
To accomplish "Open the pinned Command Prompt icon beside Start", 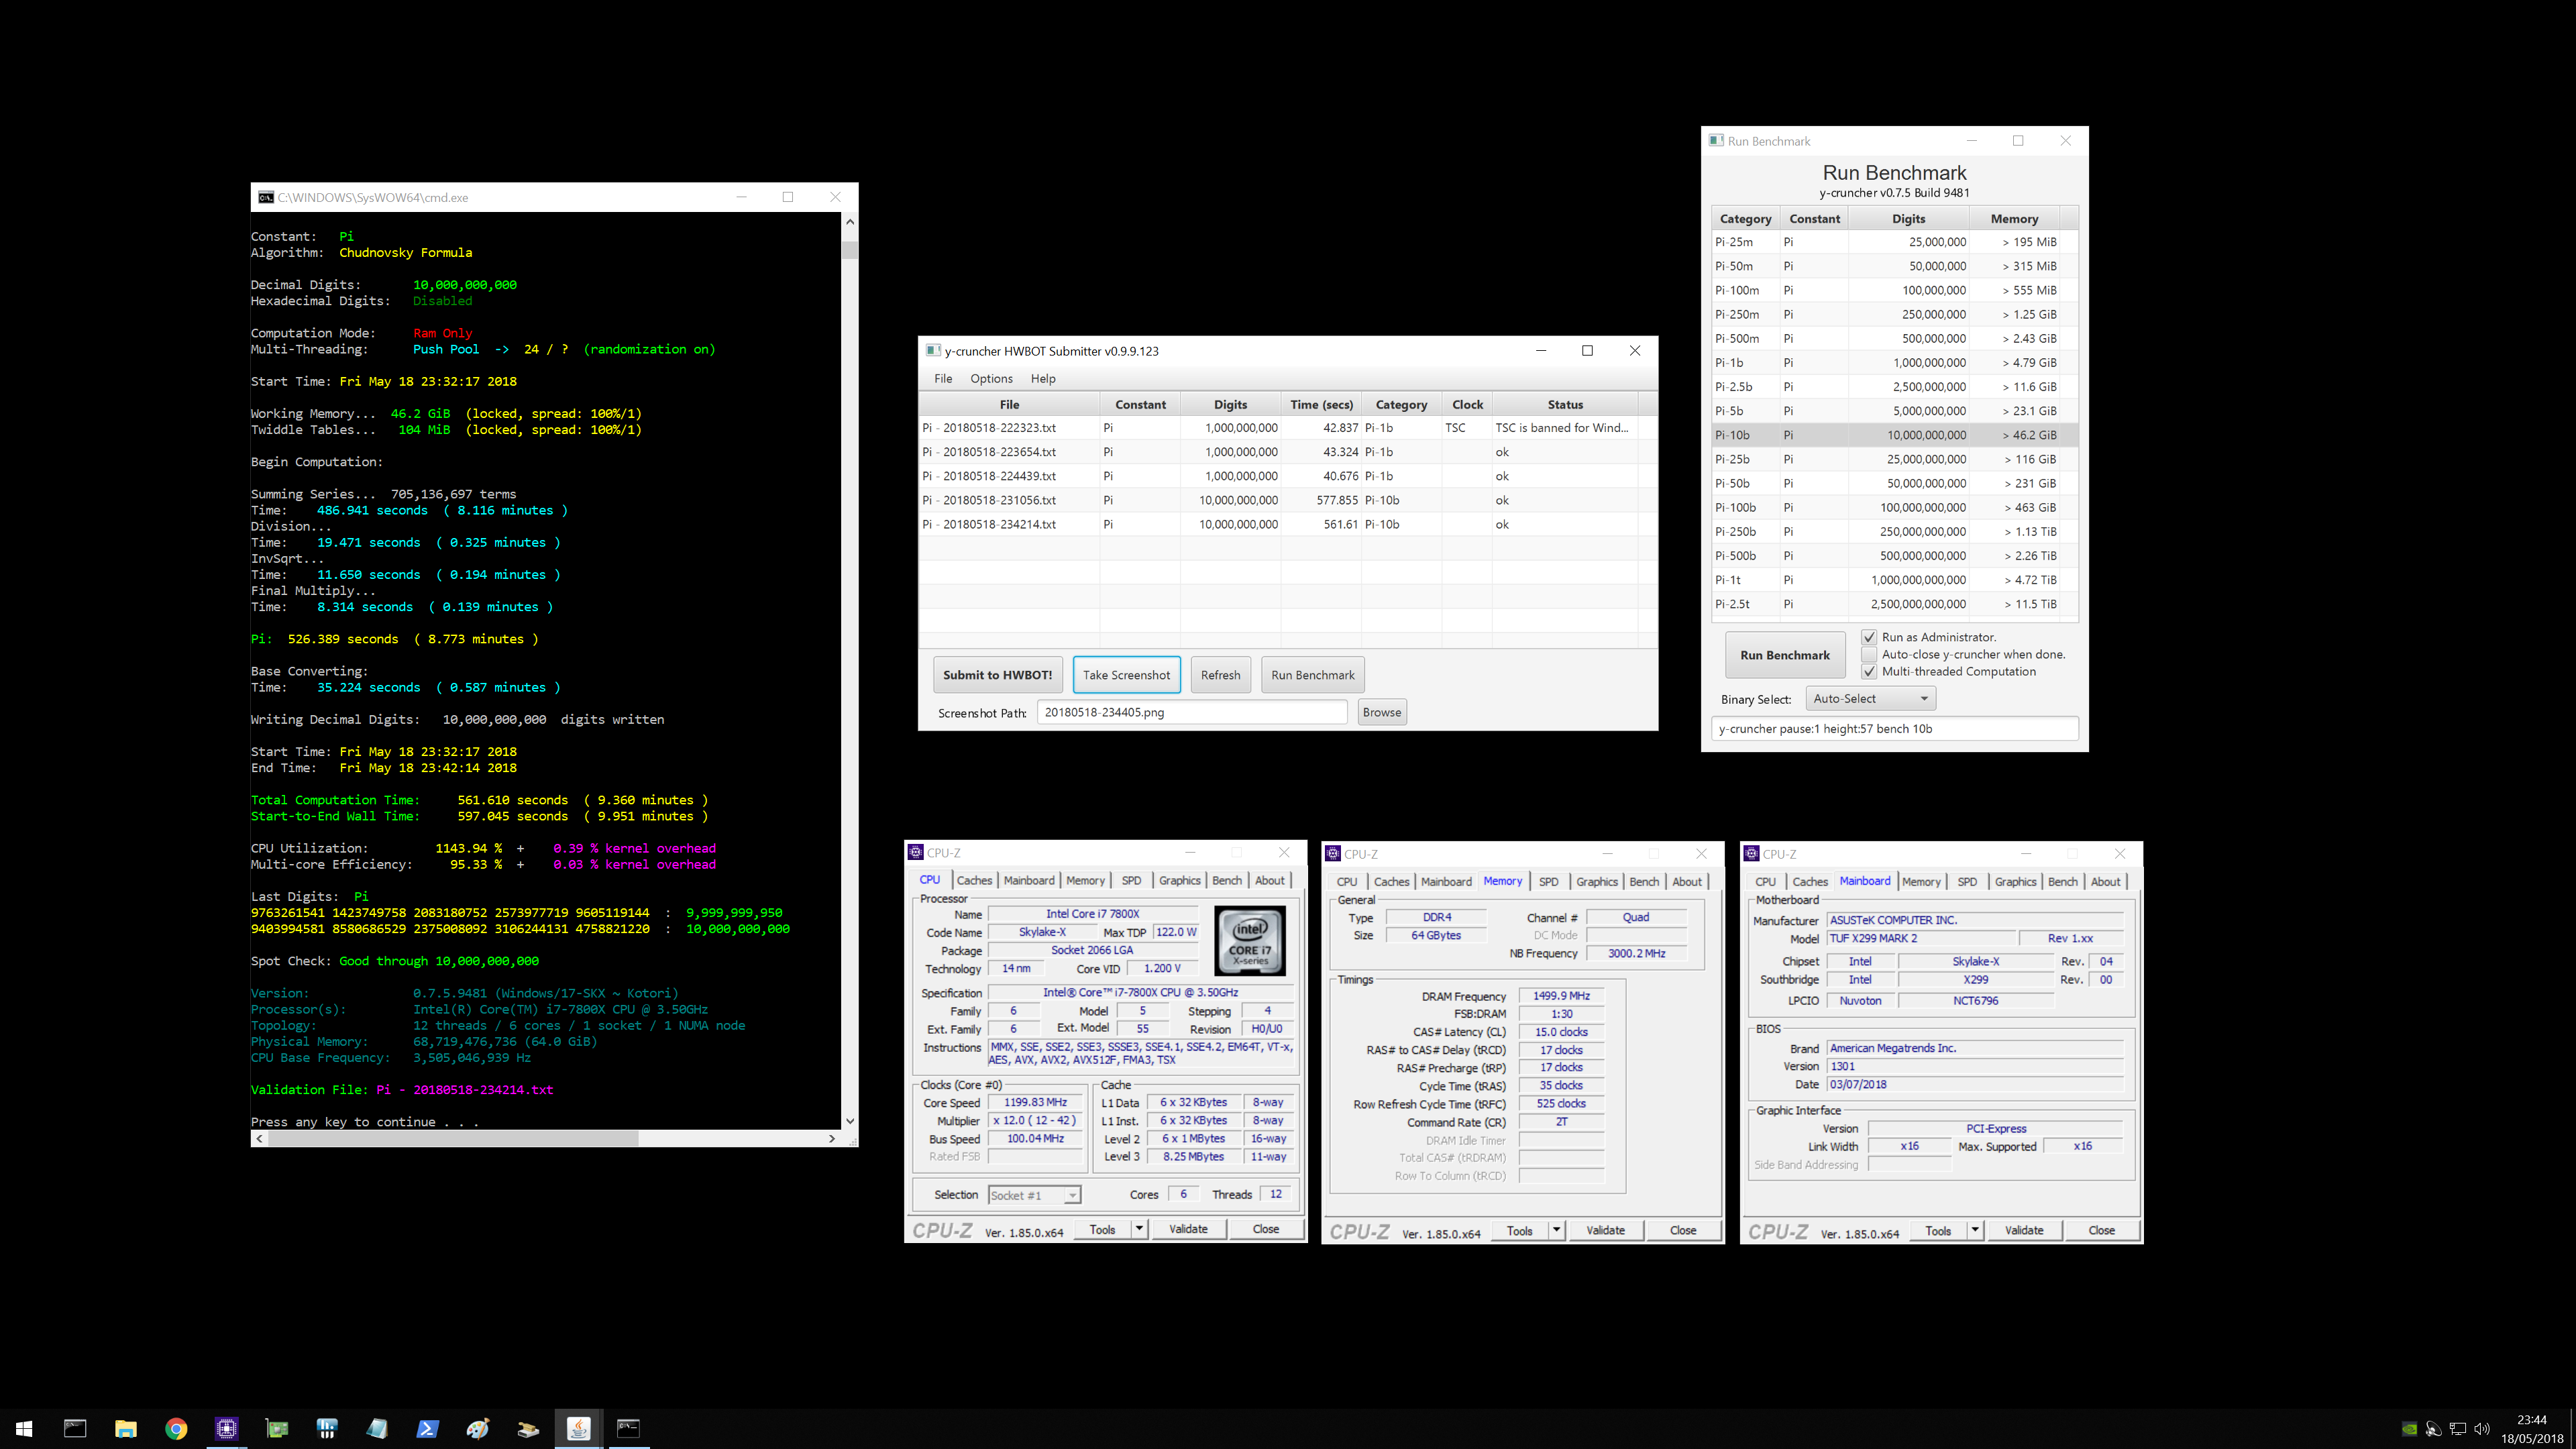I will click(x=75, y=1428).
